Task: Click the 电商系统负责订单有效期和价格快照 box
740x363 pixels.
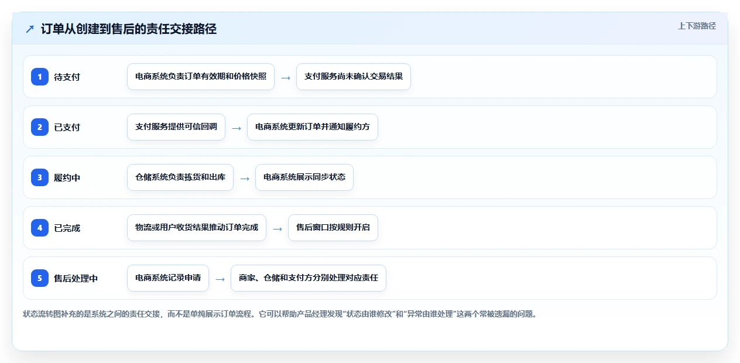Action: 201,77
